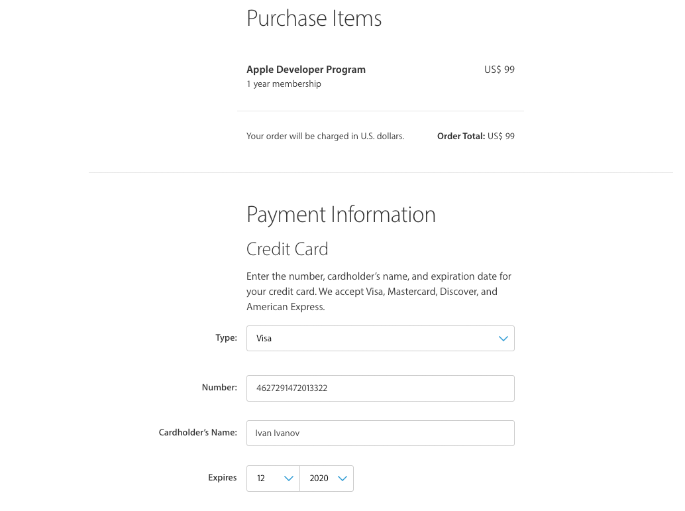The image size is (685, 511).
Task: Open the card Type dropdown showing Visa
Action: pos(371,338)
